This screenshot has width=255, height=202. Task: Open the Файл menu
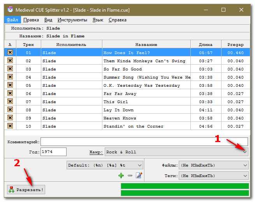(x=12, y=20)
